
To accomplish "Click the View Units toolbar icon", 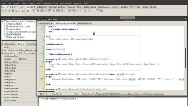I will point(2,11).
